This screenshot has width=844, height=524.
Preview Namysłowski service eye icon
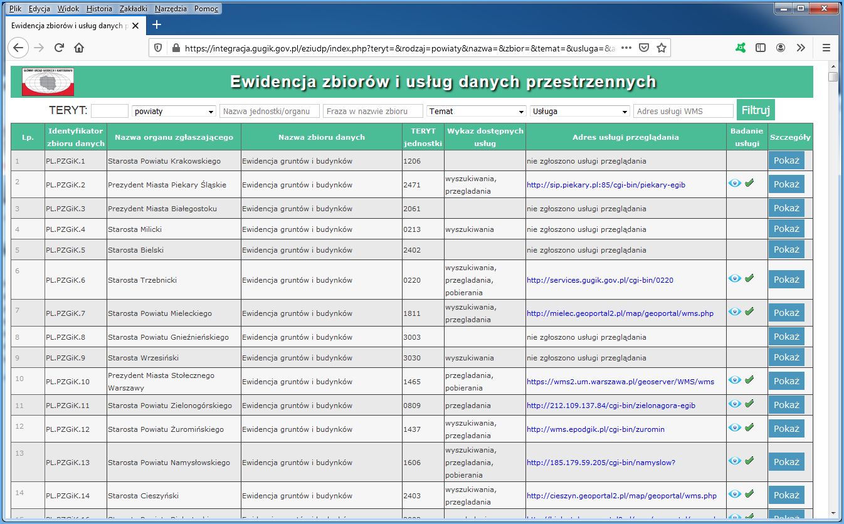click(735, 461)
